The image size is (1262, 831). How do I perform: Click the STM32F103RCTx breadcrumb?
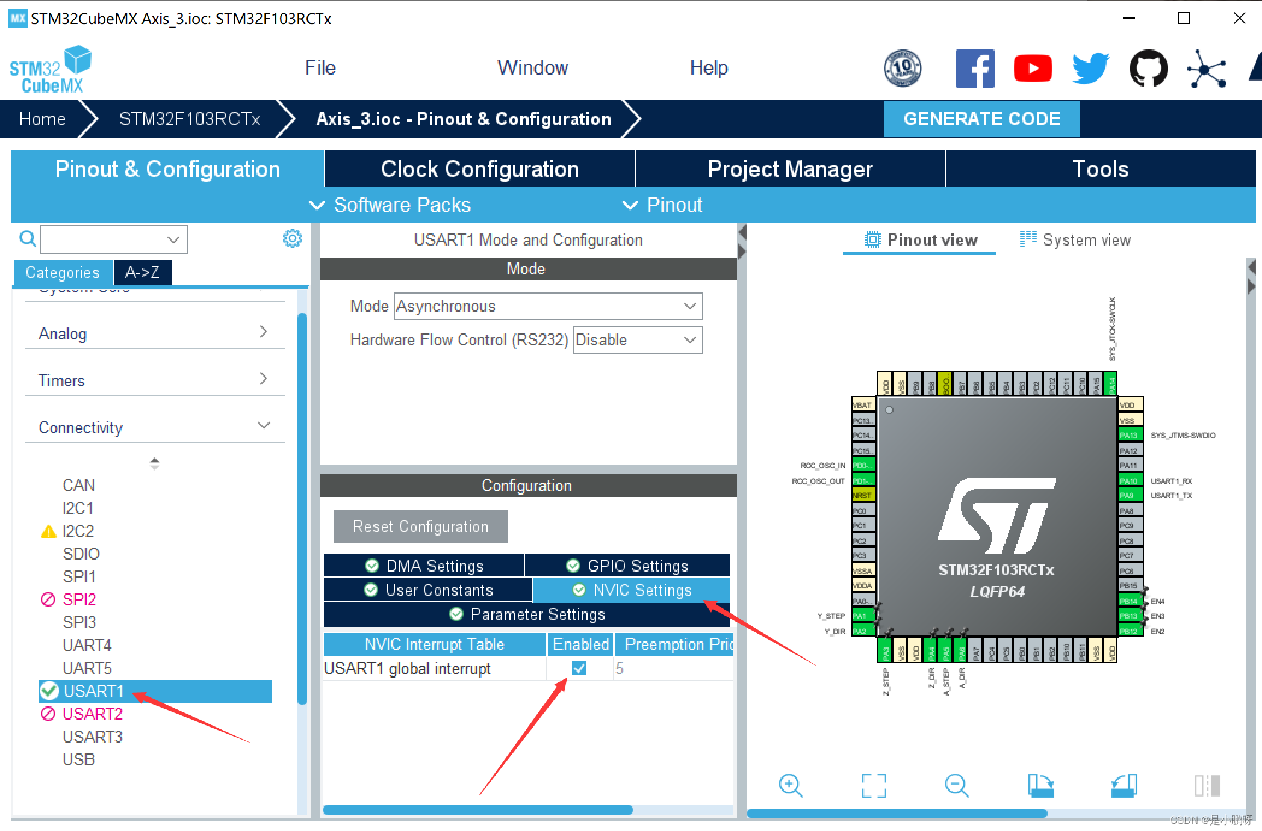click(190, 119)
